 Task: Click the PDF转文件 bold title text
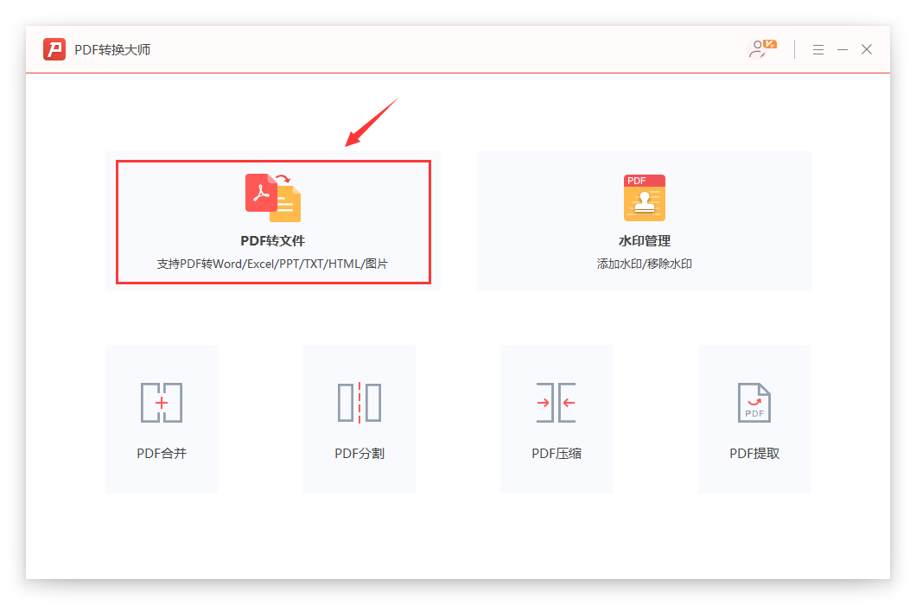273,241
